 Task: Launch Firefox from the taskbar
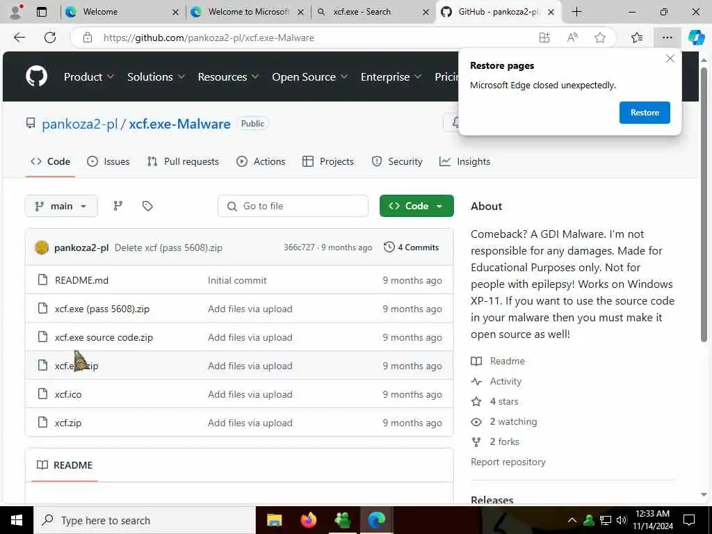click(x=308, y=520)
